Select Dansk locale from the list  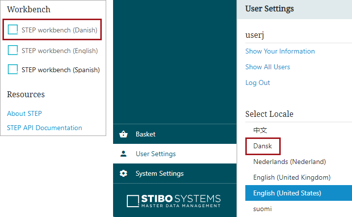point(263,146)
